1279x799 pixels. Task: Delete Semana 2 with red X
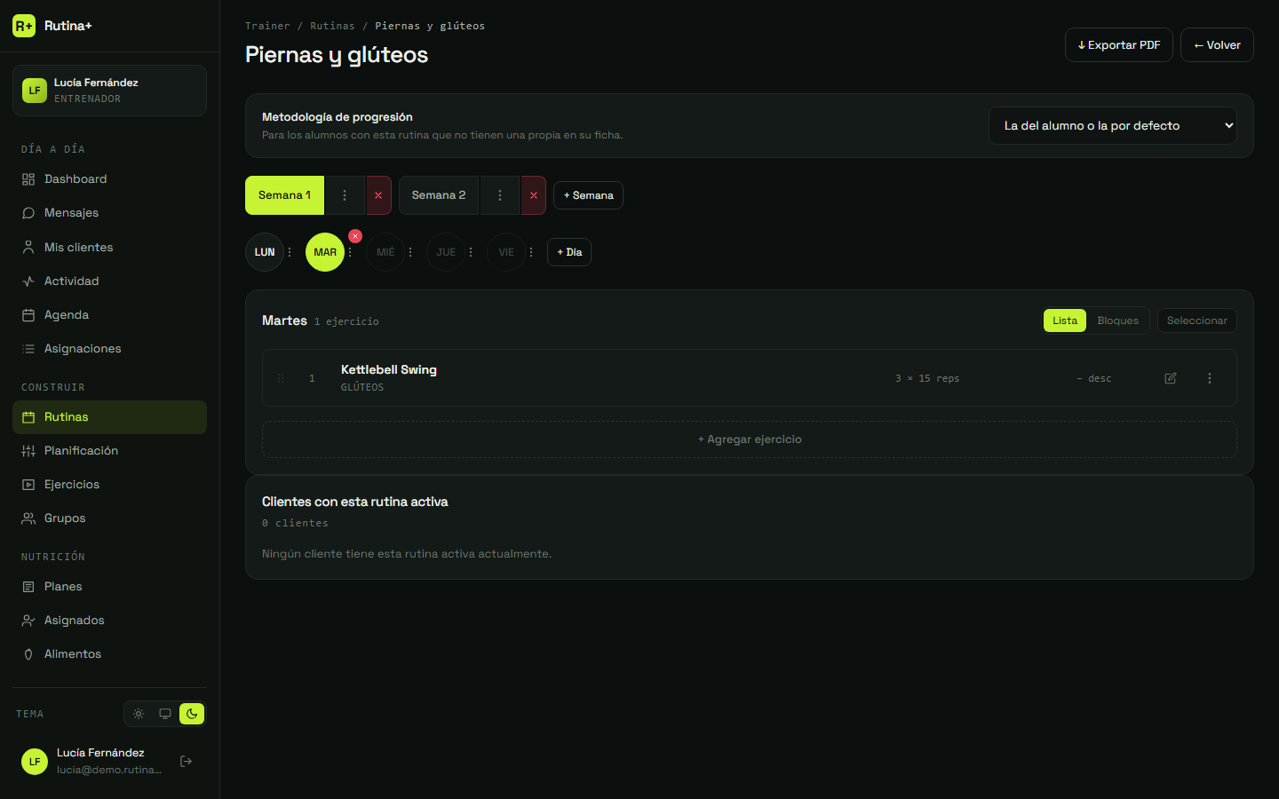pos(534,195)
